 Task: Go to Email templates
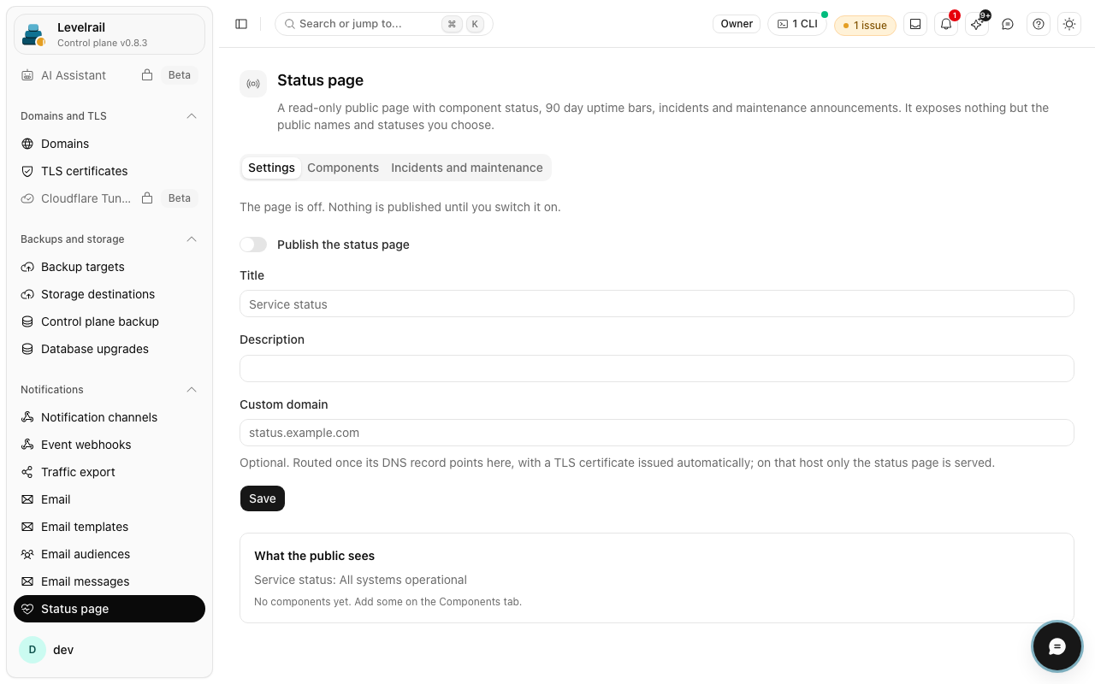pyautogui.click(x=109, y=527)
